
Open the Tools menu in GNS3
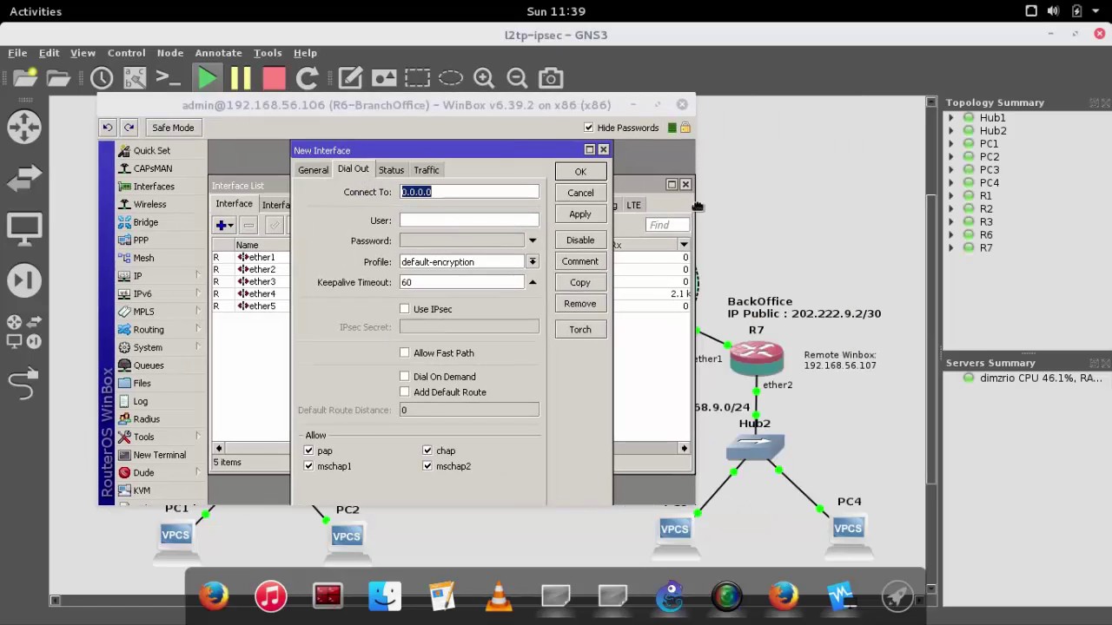coord(268,53)
